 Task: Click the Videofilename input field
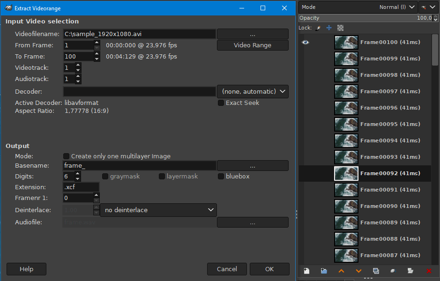coord(140,34)
